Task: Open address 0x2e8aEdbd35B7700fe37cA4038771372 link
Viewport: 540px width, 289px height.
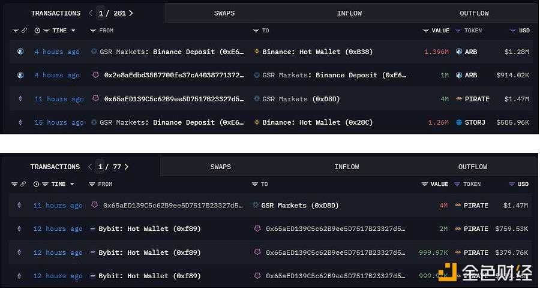Action: click(174, 75)
